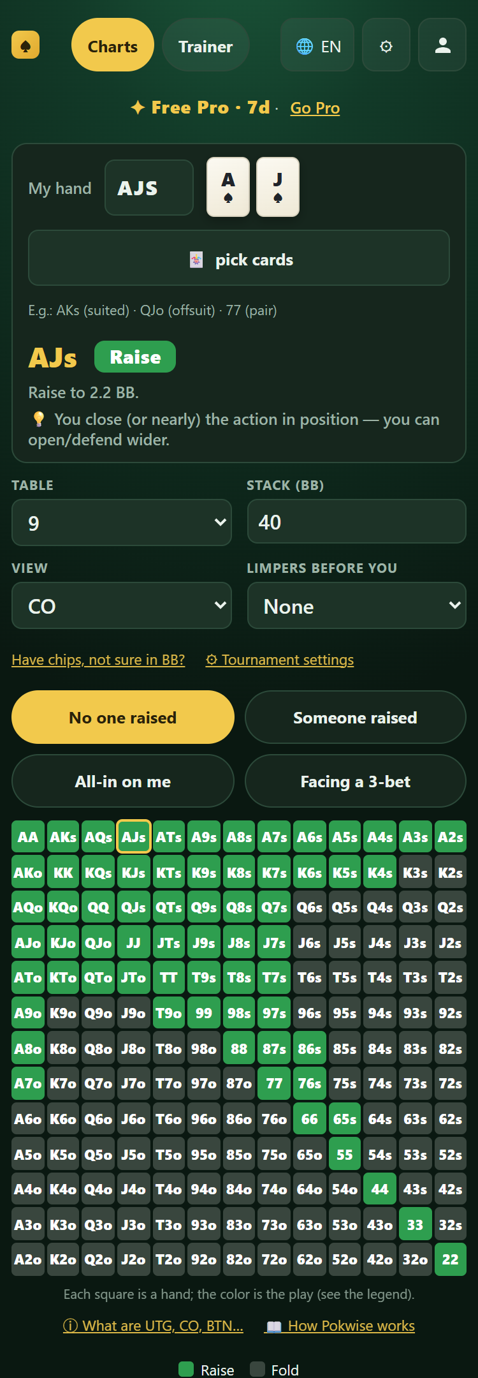Select the 97s hand cell

(x=275, y=1013)
